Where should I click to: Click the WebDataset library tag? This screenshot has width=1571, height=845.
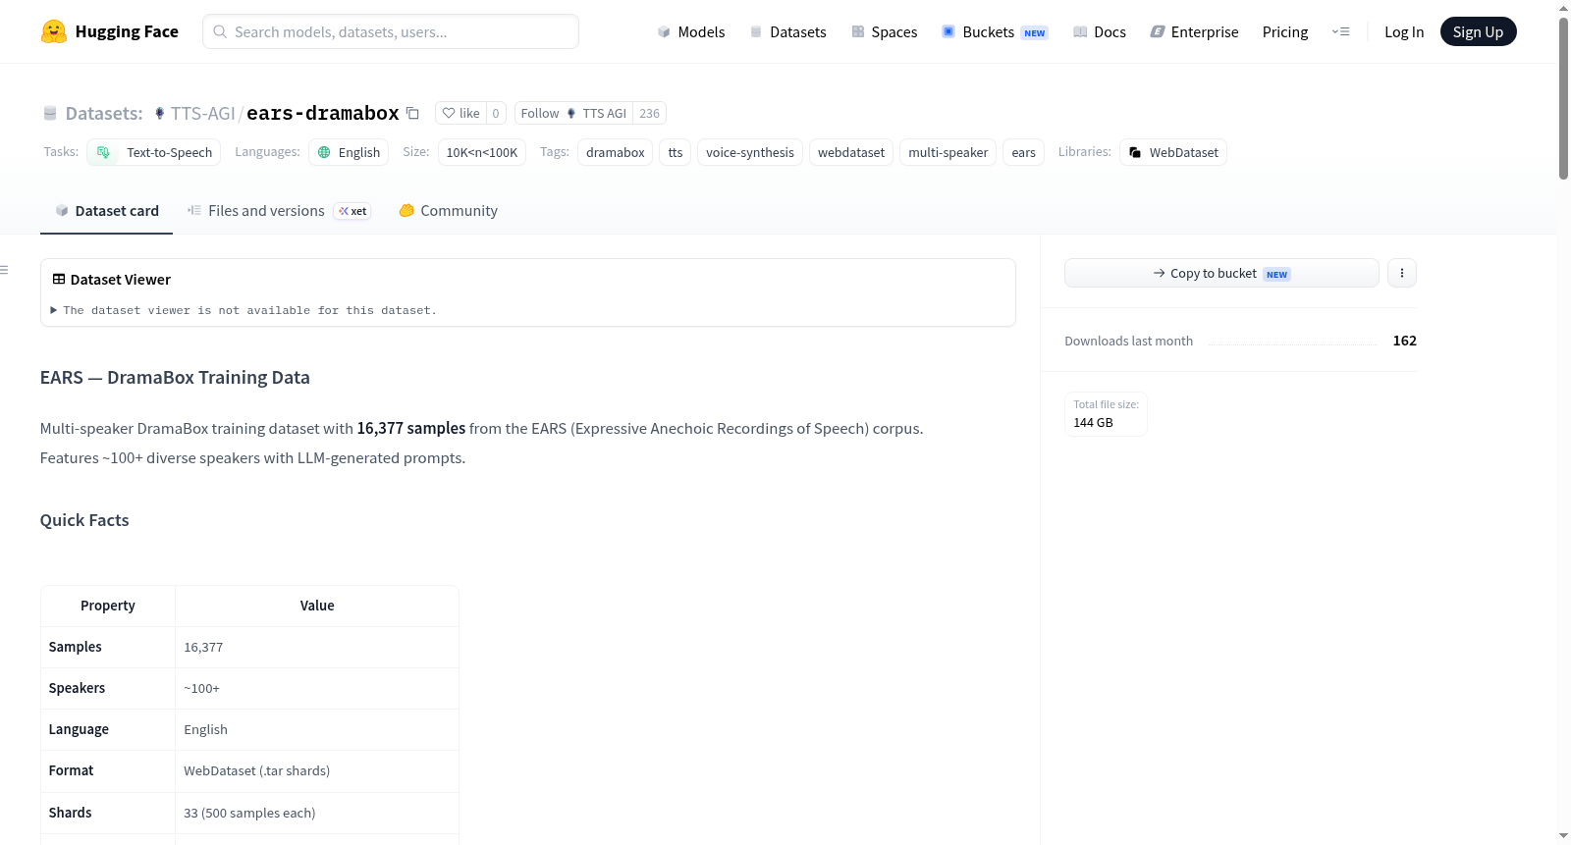[x=1173, y=153]
